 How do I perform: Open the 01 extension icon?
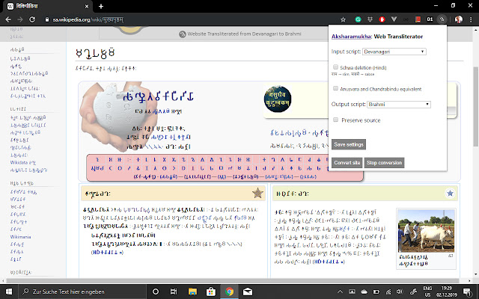pyautogui.click(x=430, y=19)
